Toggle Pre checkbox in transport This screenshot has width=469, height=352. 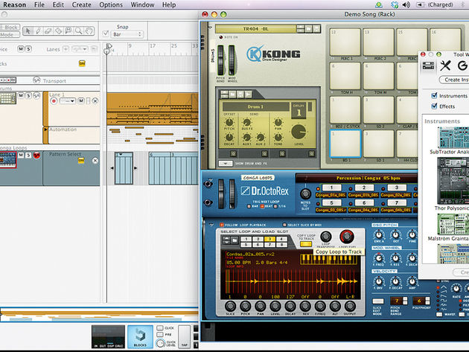click(x=160, y=334)
